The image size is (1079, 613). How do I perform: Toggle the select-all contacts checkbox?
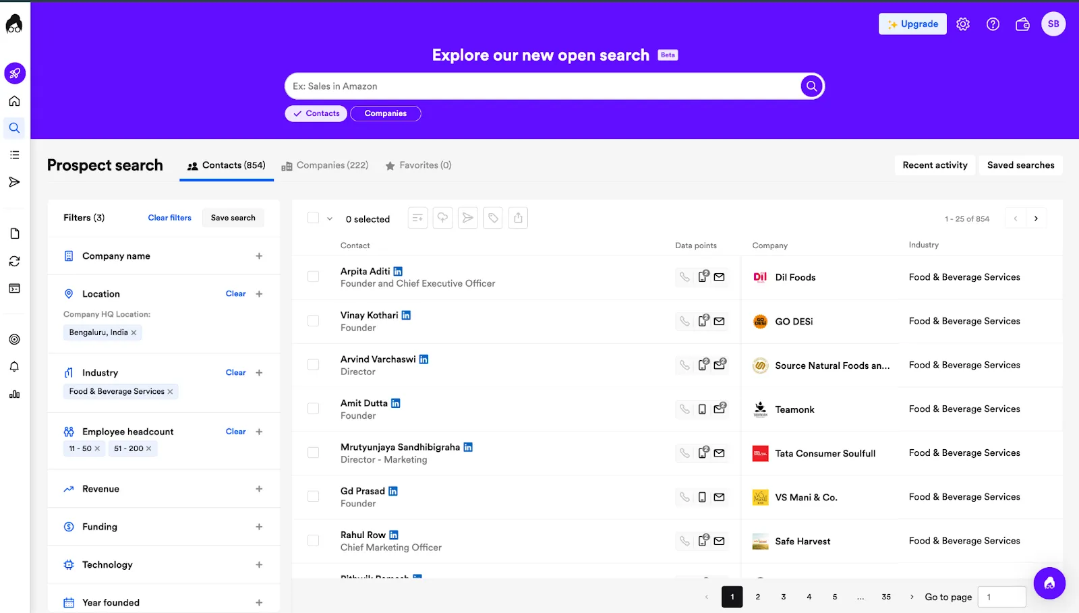[313, 218]
